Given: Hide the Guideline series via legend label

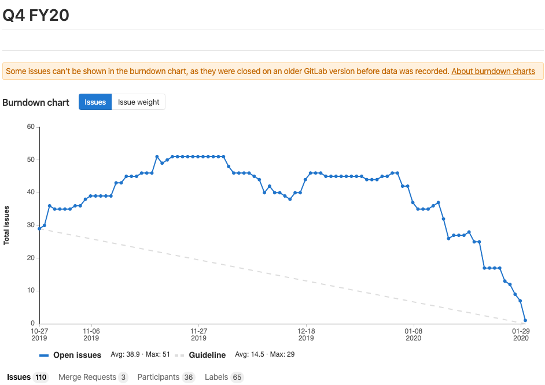Looking at the screenshot, I should tap(207, 355).
